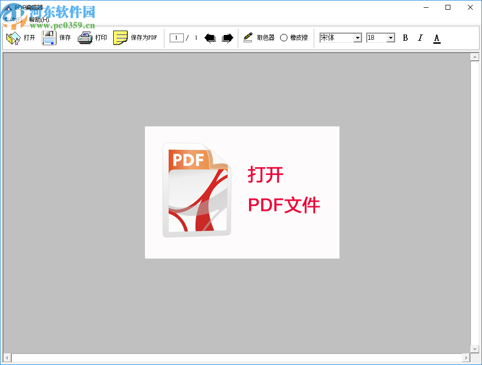Save the document with the 保存 icon
Viewport: 482px width, 365px height.
pyautogui.click(x=50, y=37)
